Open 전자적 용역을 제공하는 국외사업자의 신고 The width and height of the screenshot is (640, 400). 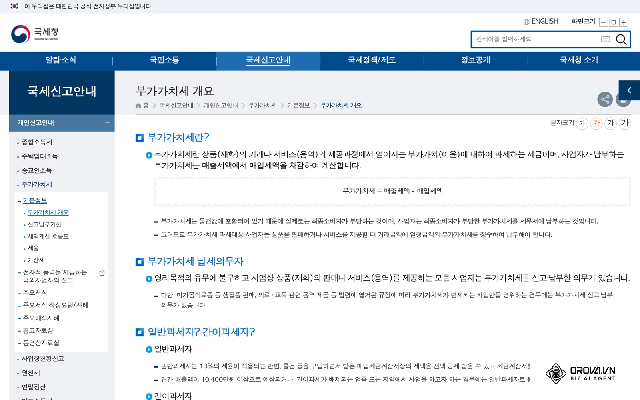coord(55,276)
